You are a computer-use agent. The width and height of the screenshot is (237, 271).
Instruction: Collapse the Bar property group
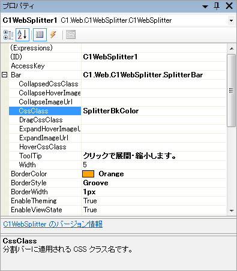(x=5, y=75)
